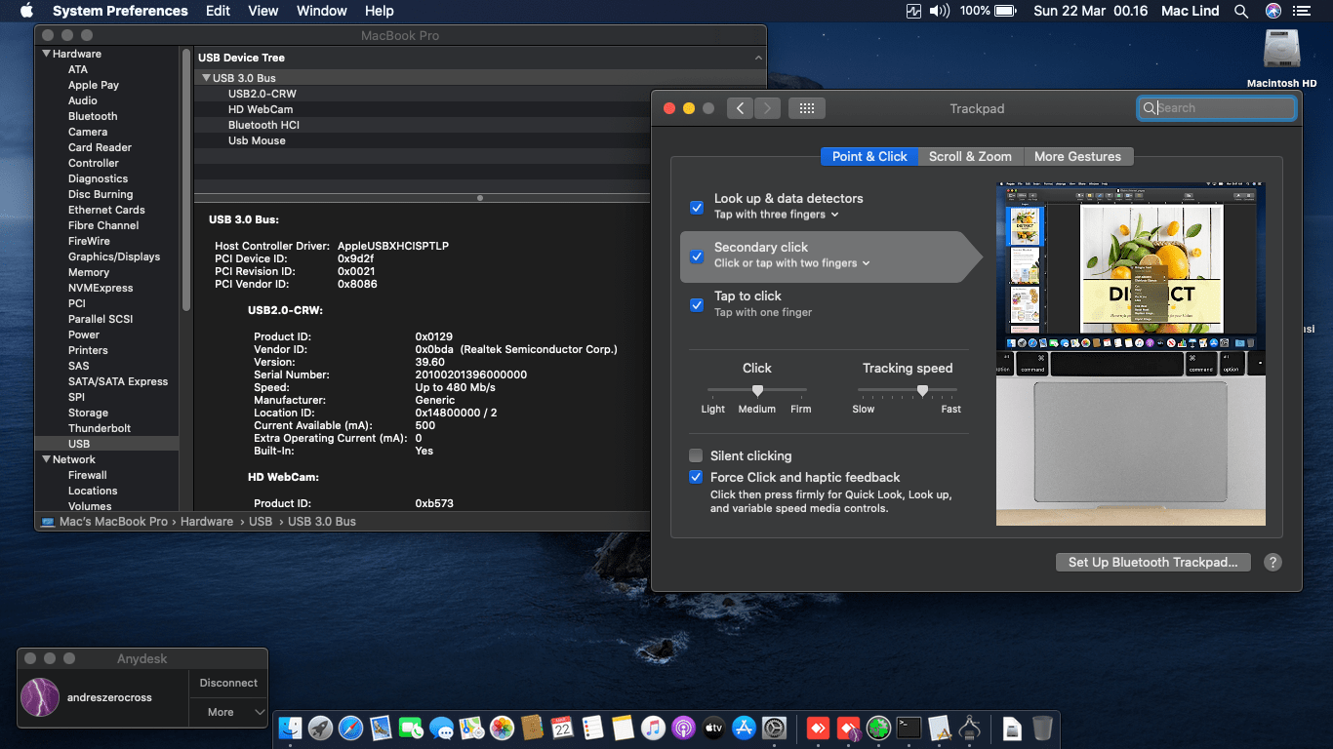Open Calendar icon showing 22
The width and height of the screenshot is (1333, 749).
pos(562,728)
